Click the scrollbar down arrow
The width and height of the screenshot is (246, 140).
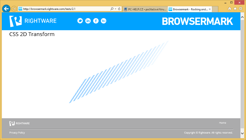[x=242, y=133]
